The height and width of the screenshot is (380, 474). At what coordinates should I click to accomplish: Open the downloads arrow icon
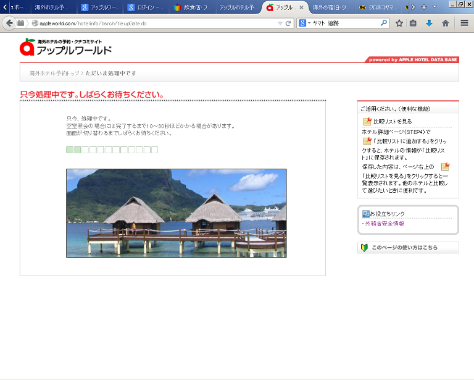click(429, 23)
